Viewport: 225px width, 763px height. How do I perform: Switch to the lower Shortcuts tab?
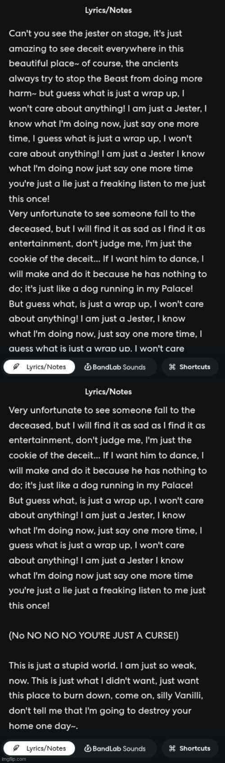(189, 748)
